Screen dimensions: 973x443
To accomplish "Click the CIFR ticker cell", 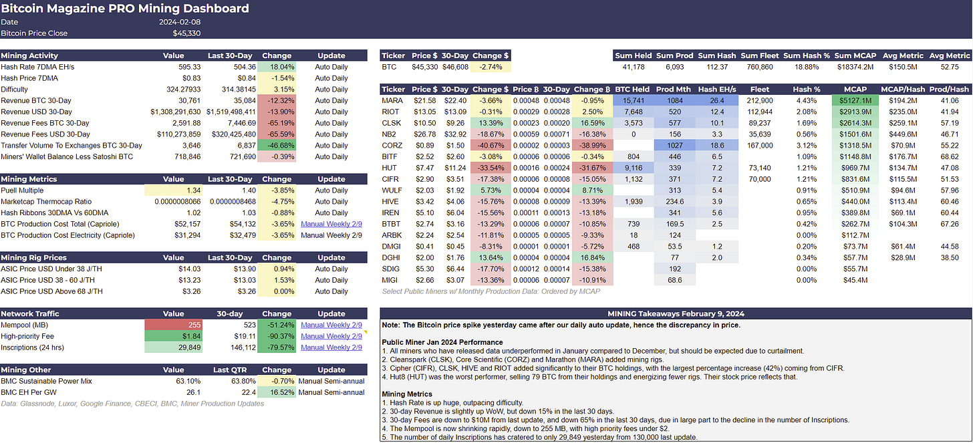I will [x=391, y=179].
